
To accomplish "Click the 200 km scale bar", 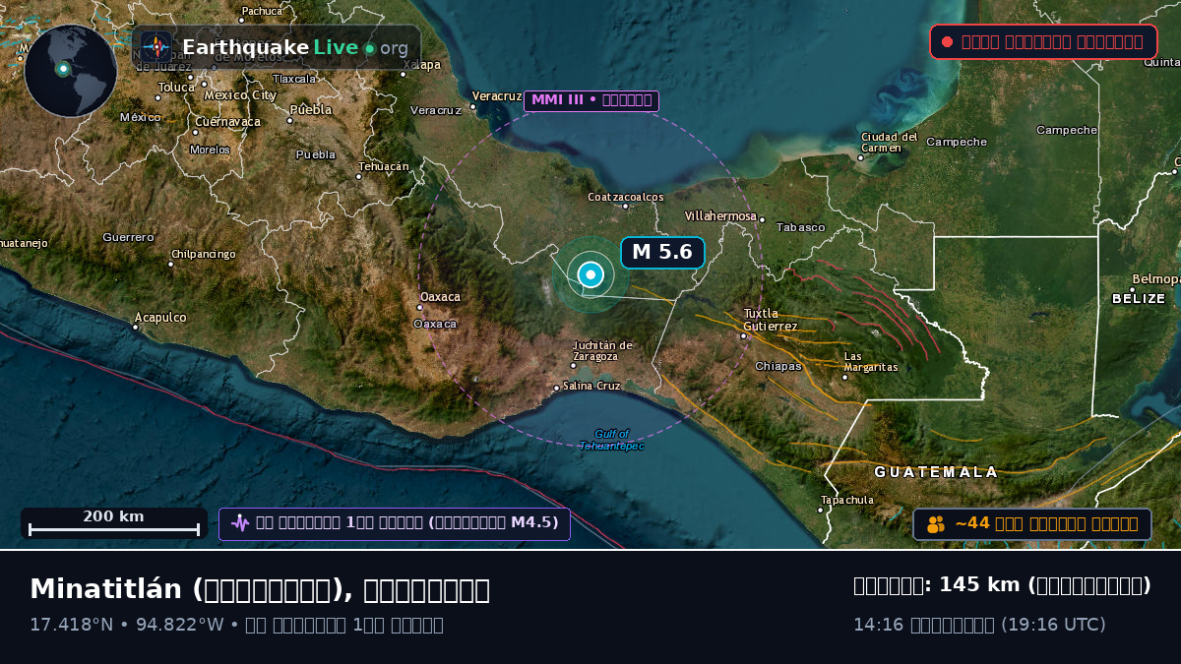I will (114, 522).
